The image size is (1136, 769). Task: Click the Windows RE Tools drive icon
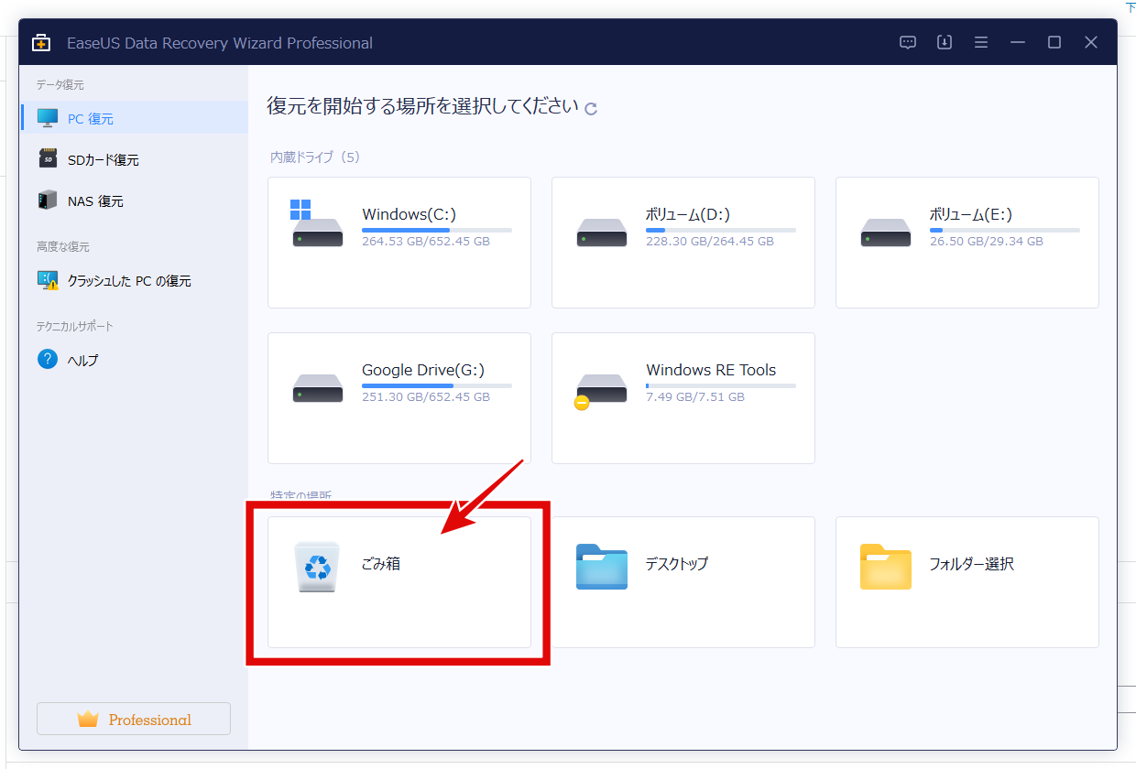point(601,391)
